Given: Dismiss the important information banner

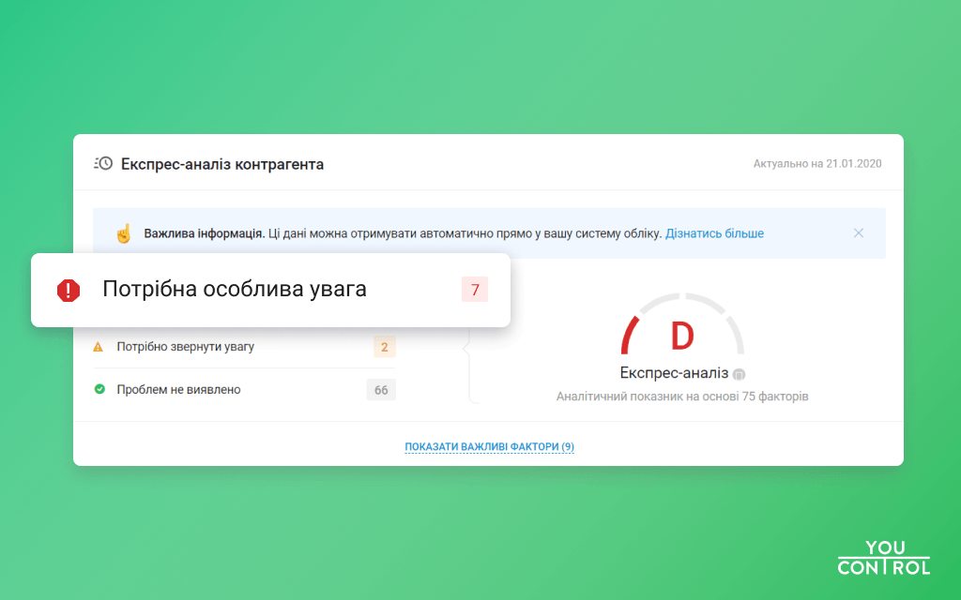Looking at the screenshot, I should [859, 232].
